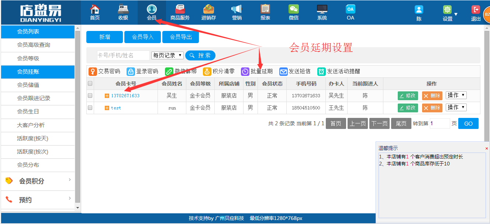Click the 下一页 button
Screen dimensions: 490x224
[x=379, y=123]
